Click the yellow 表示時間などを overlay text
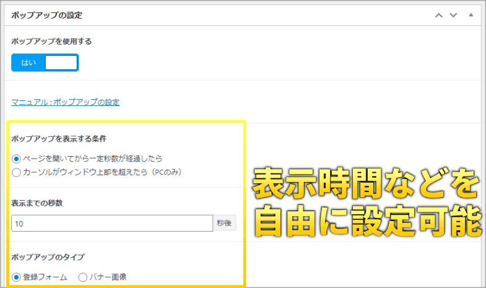Image resolution: width=486 pixels, height=288 pixels. (366, 185)
